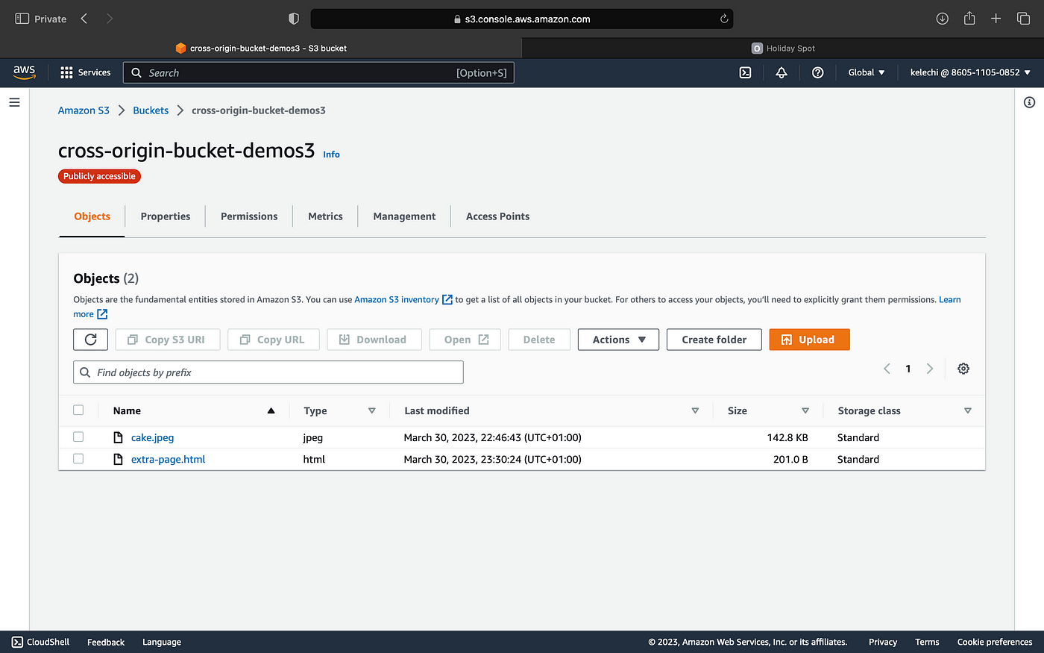Open the Privacy footer link
The width and height of the screenshot is (1044, 653).
click(883, 642)
